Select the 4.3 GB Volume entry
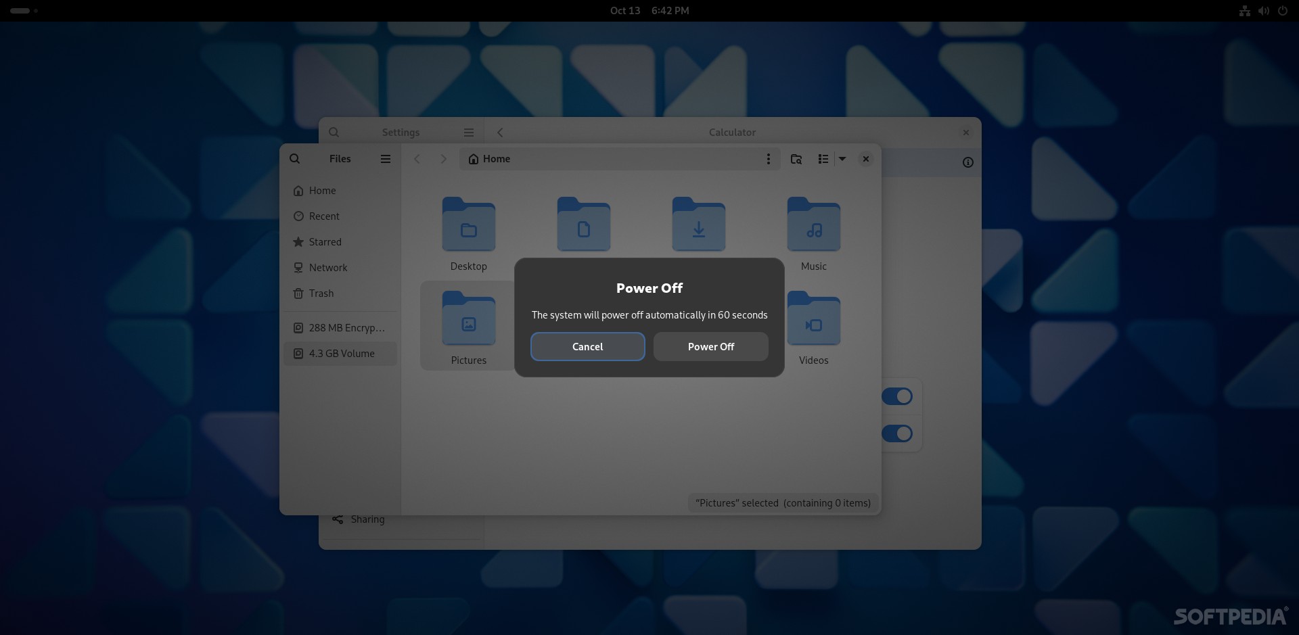The width and height of the screenshot is (1299, 635). [x=340, y=354]
